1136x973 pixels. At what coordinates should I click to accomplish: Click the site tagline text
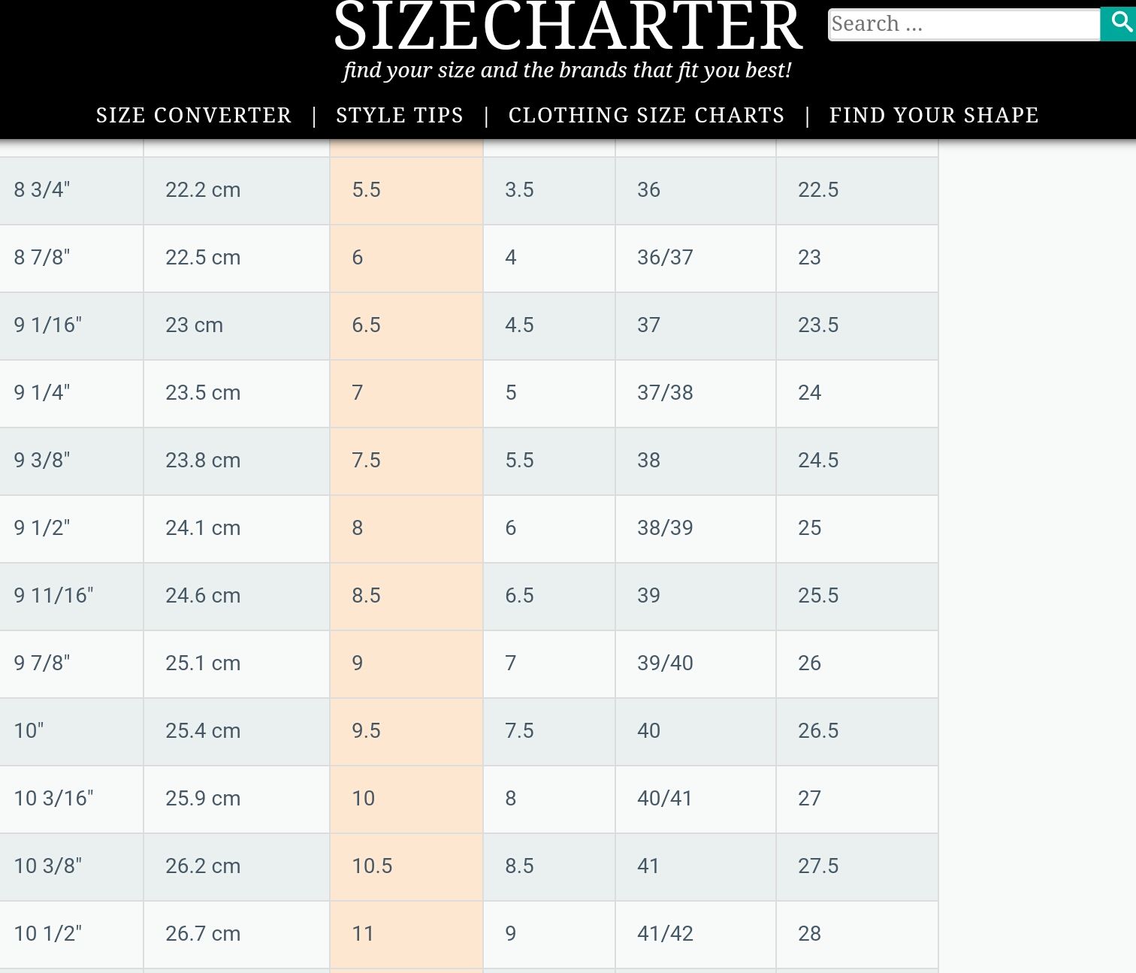pos(567,70)
